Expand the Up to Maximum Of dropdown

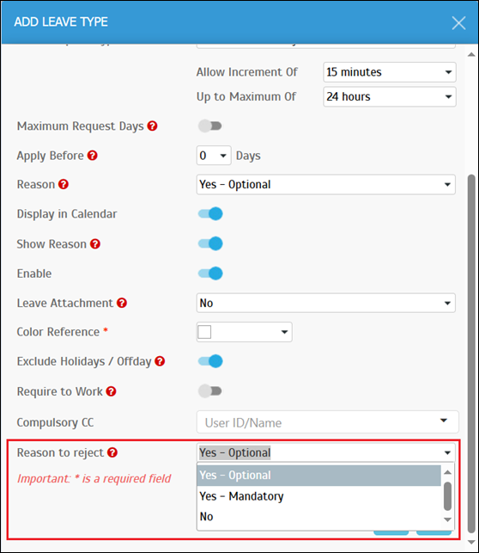(x=389, y=96)
